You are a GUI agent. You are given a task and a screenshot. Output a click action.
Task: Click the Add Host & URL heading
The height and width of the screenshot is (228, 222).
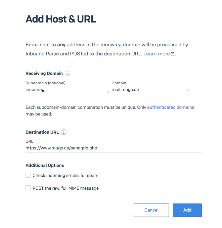61,19
